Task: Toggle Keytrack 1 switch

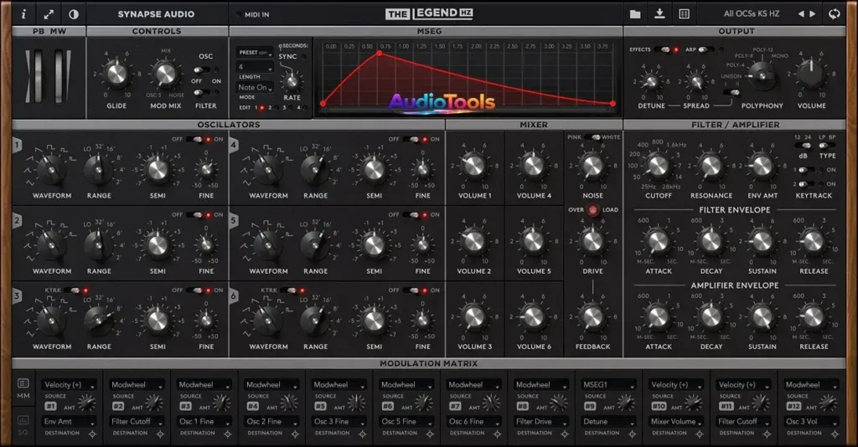Action: pyautogui.click(x=805, y=170)
